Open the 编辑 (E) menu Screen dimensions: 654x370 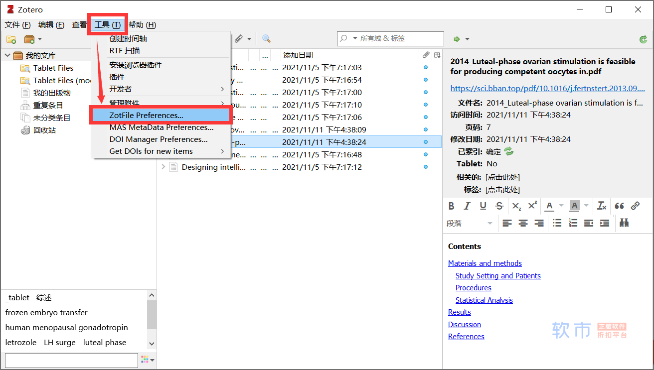point(51,24)
